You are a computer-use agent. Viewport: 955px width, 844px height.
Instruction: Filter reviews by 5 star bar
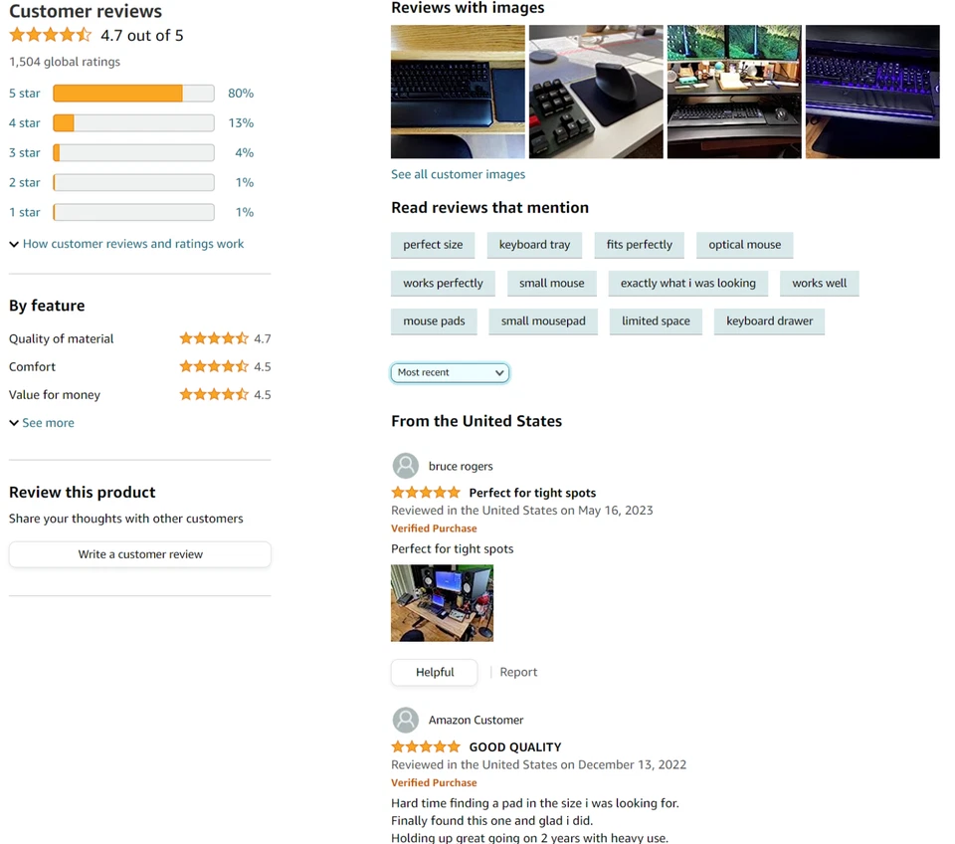click(133, 94)
